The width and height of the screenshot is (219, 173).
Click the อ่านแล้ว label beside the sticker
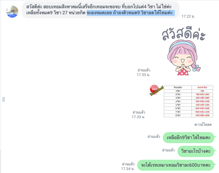144,70
